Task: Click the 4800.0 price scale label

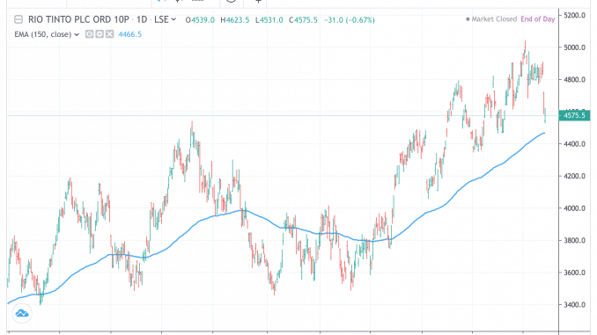Action: [x=574, y=79]
